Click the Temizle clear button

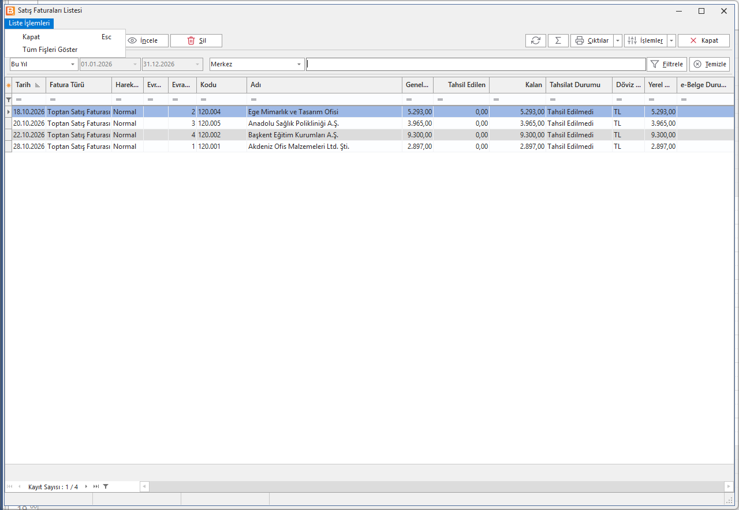pos(710,64)
